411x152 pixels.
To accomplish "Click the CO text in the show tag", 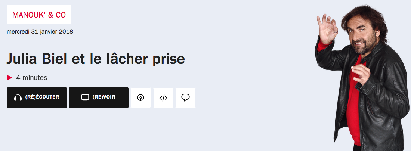I will (x=61, y=15).
